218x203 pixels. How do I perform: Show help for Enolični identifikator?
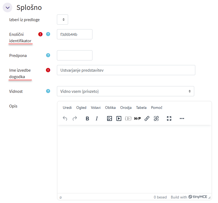[x=48, y=34]
